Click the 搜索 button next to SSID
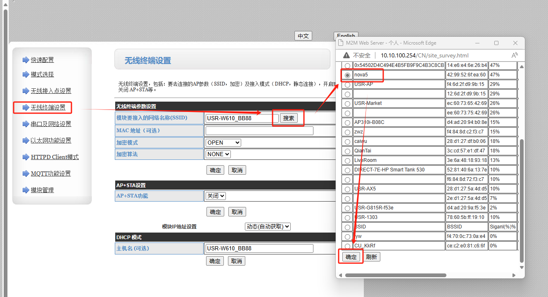 click(289, 118)
